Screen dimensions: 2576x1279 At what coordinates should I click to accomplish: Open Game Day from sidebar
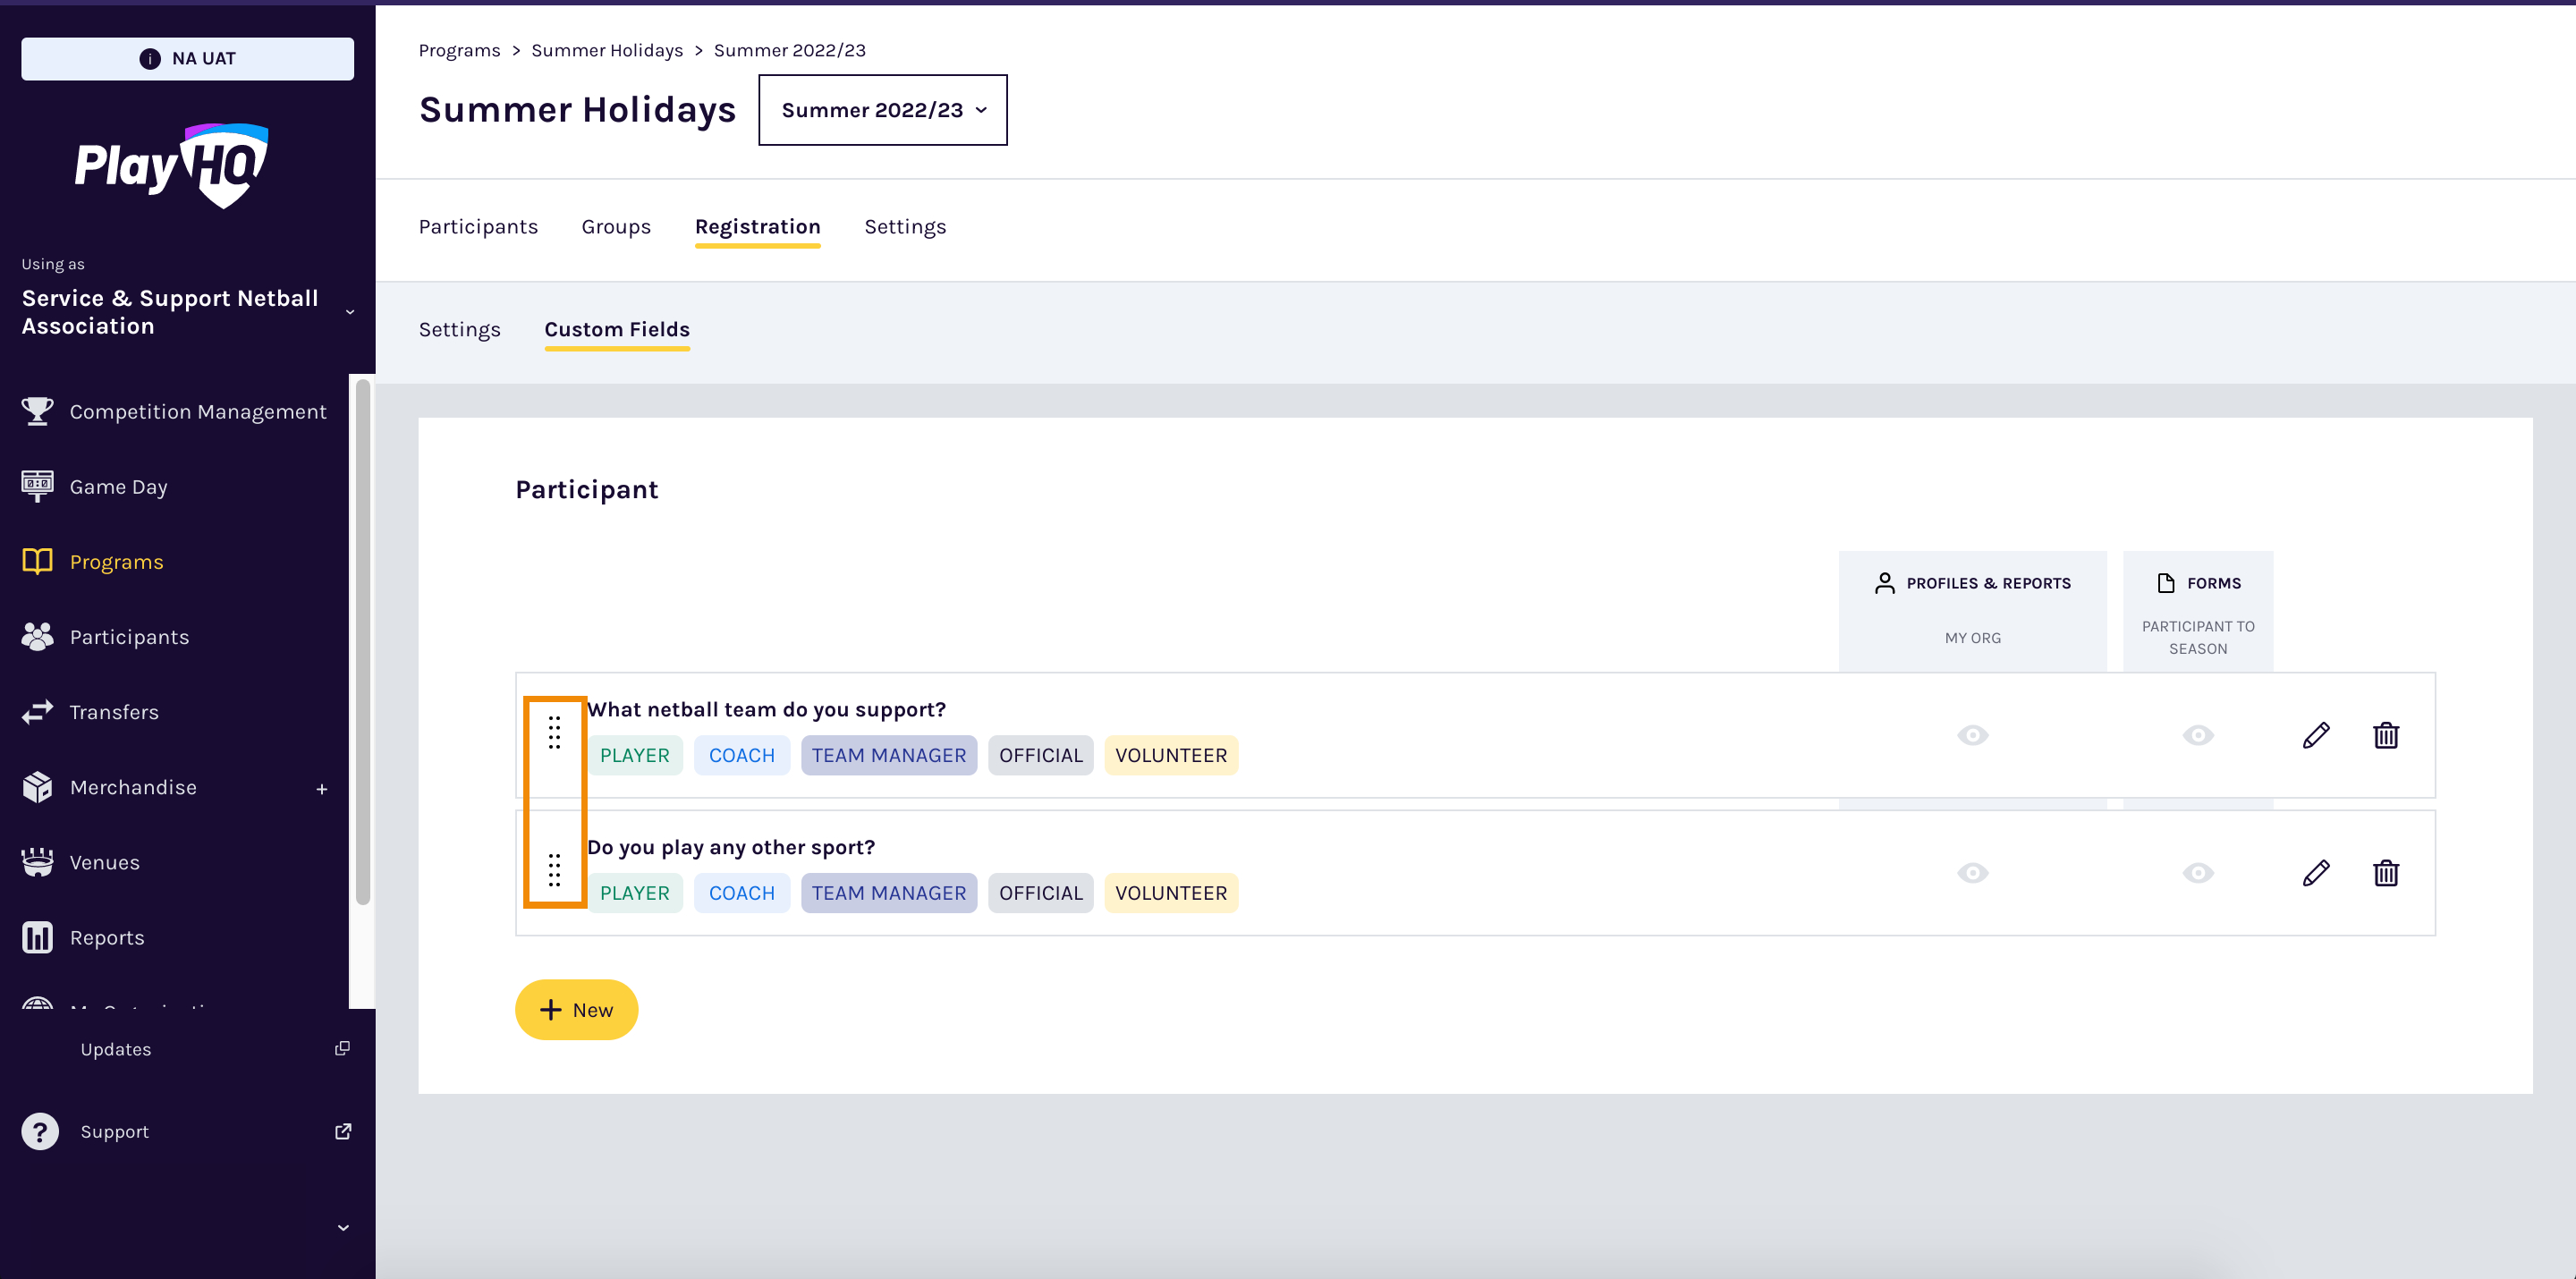pyautogui.click(x=118, y=487)
